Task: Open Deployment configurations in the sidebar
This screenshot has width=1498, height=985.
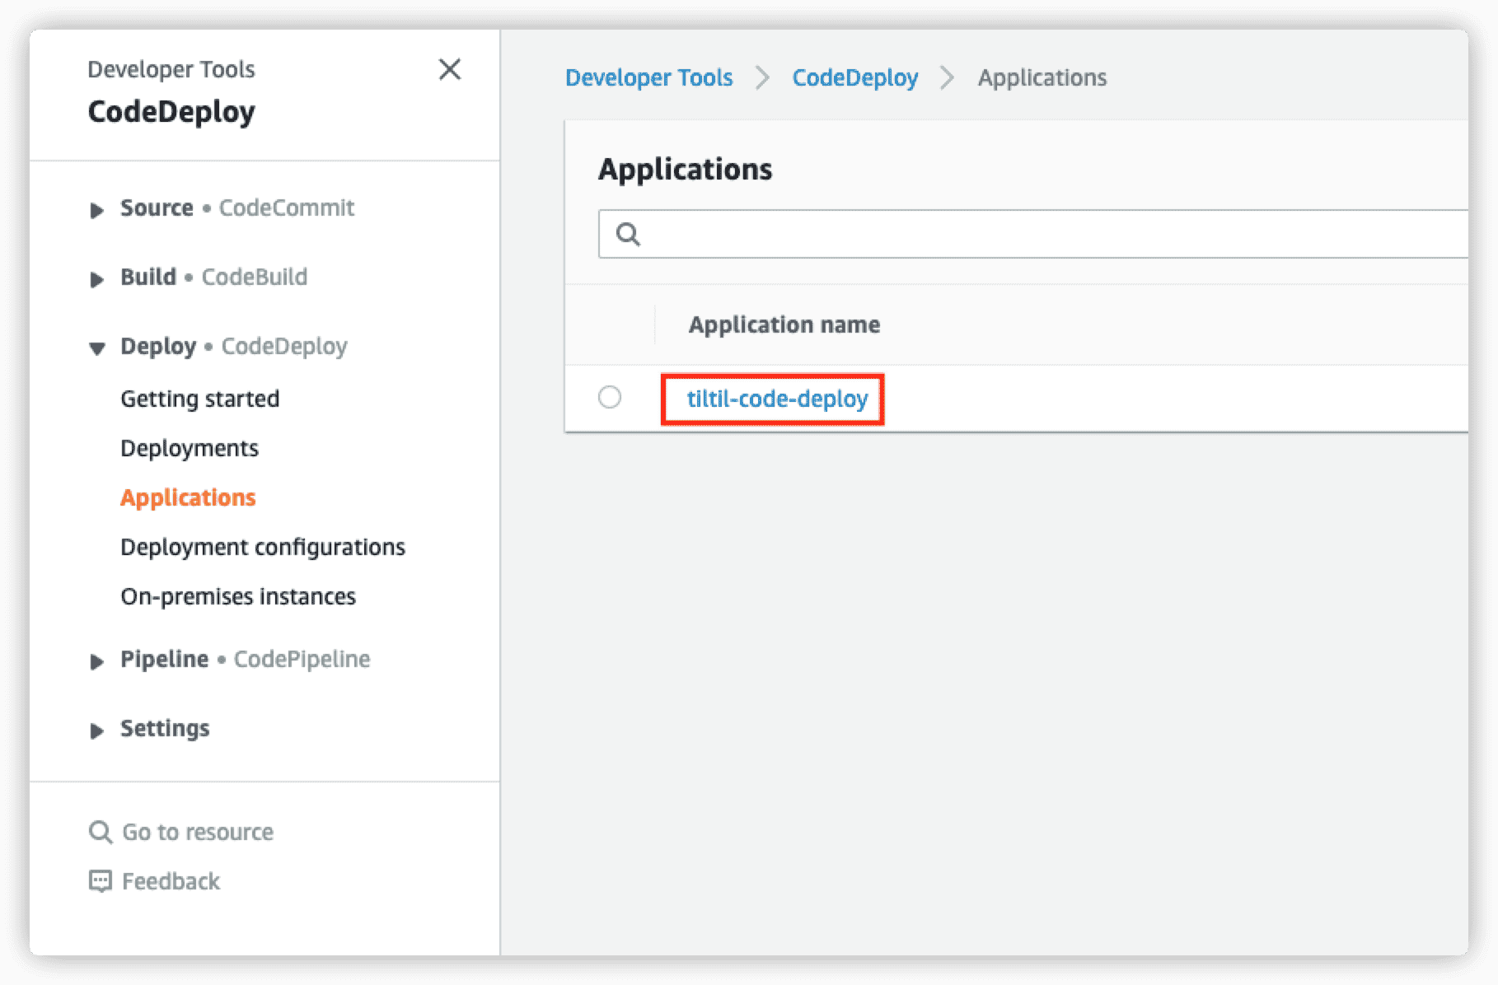Action: (263, 547)
